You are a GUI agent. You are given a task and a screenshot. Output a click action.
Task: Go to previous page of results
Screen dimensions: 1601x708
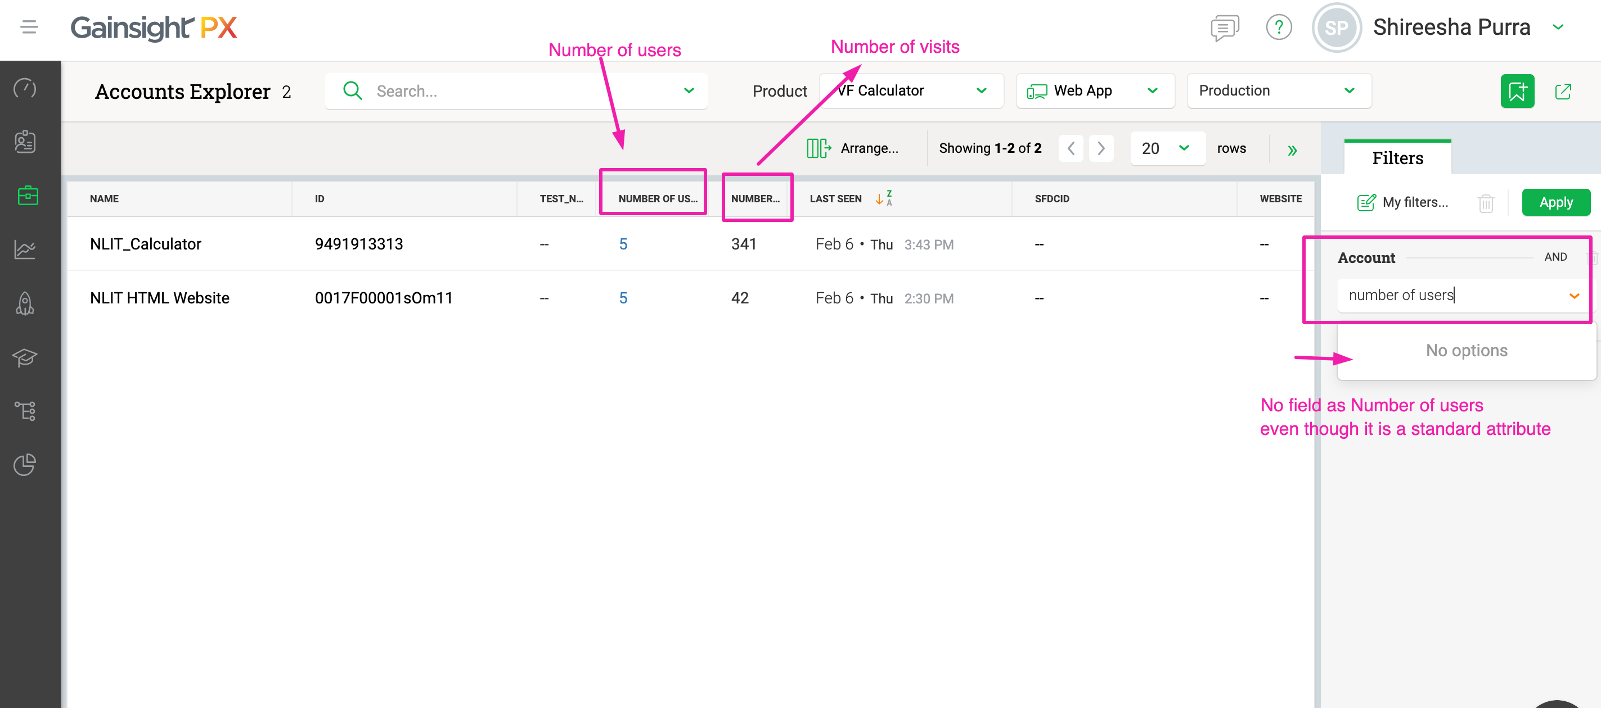pos(1071,148)
